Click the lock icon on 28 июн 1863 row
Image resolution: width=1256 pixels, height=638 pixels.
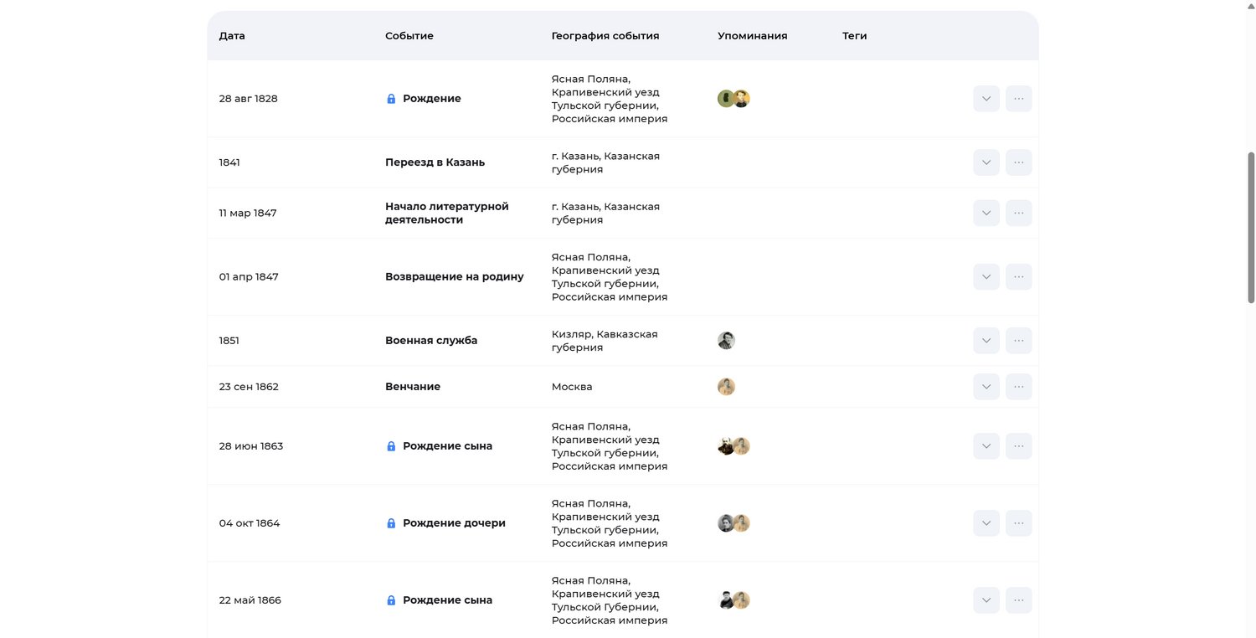(x=391, y=446)
